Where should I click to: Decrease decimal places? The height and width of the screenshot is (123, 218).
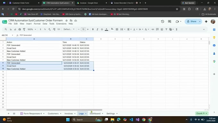click(49, 30)
